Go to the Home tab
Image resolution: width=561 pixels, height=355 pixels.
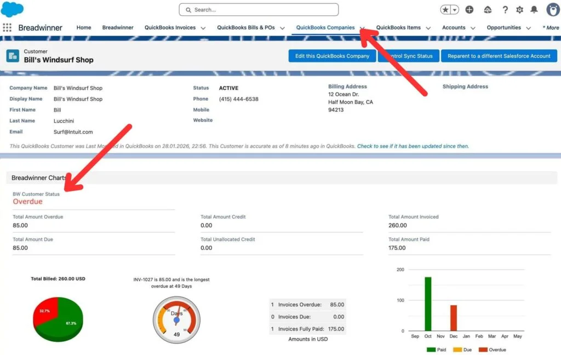(x=84, y=27)
